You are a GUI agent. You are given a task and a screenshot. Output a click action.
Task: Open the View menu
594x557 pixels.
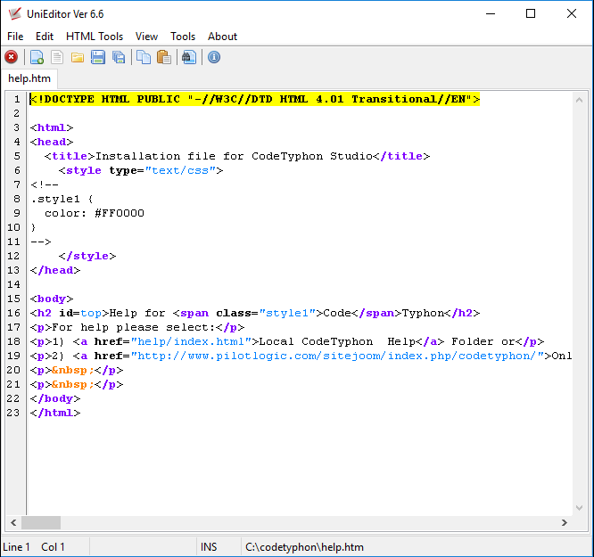[x=146, y=37]
